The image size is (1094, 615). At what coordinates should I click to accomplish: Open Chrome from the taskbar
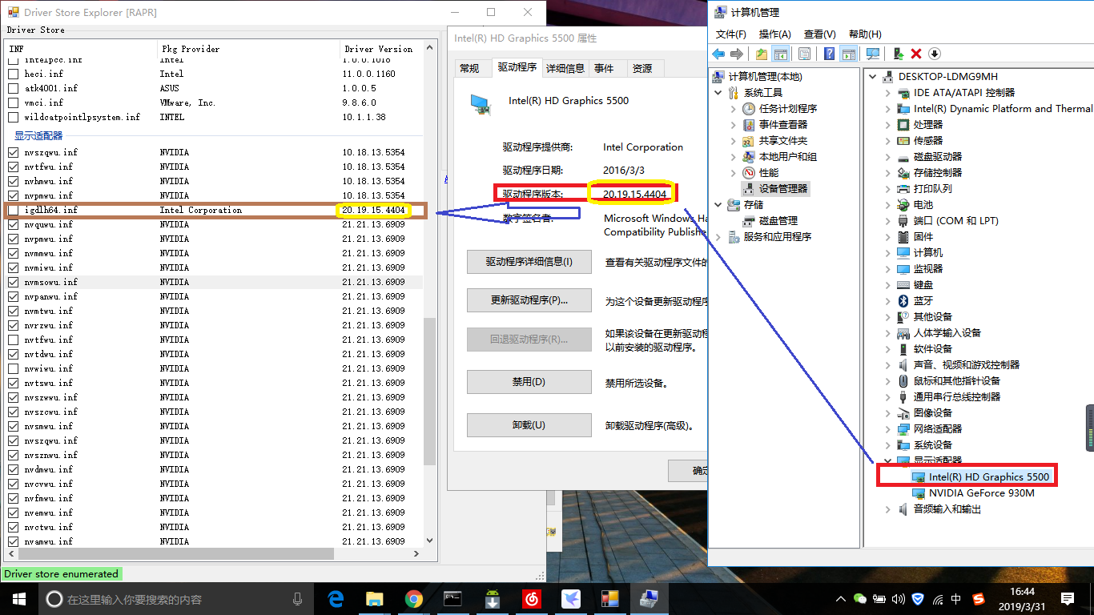(x=413, y=598)
